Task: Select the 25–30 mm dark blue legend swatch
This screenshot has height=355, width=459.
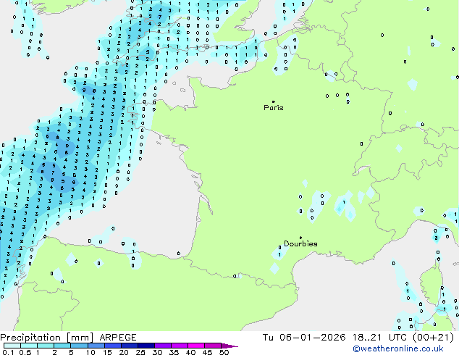Action: pyautogui.click(x=146, y=346)
